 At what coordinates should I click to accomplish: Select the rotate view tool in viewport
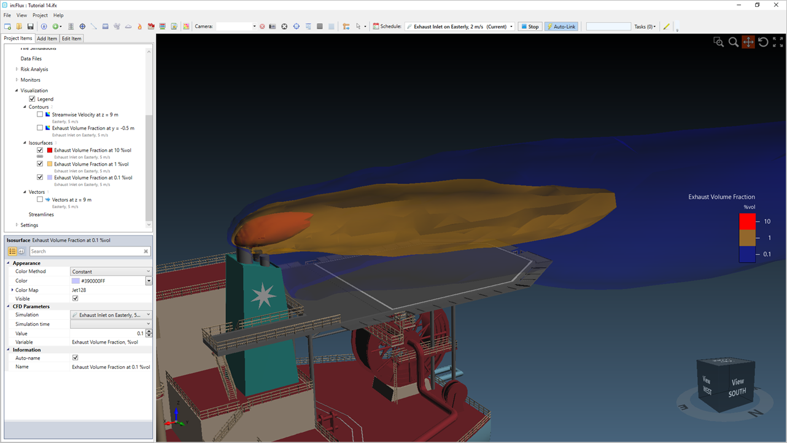coord(763,42)
